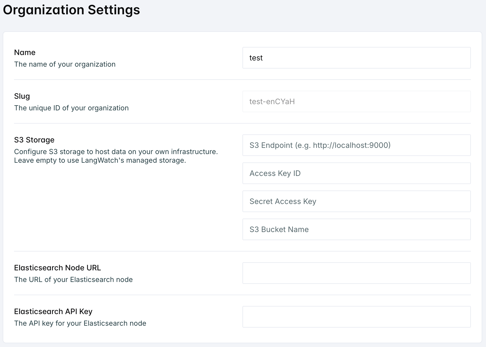Click the Elasticsearch API Key label
Image resolution: width=486 pixels, height=347 pixels.
click(53, 312)
